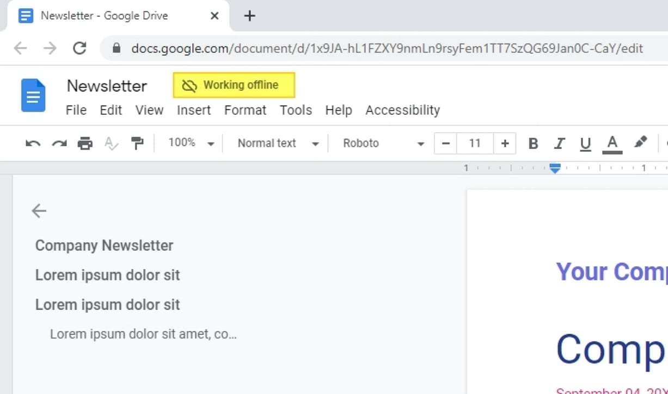Click the Google Docs home icon
Image resolution: width=668 pixels, height=394 pixels.
[x=33, y=95]
